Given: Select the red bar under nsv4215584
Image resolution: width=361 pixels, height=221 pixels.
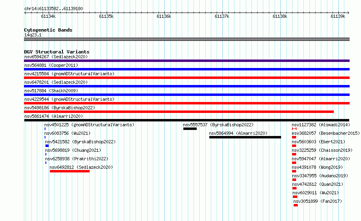Looking at the screenshot, I should coord(187,78).
